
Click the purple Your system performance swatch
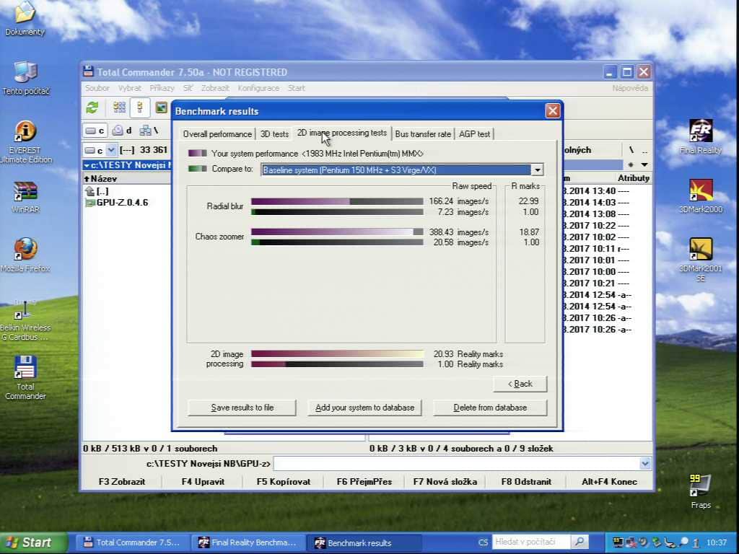tap(198, 154)
